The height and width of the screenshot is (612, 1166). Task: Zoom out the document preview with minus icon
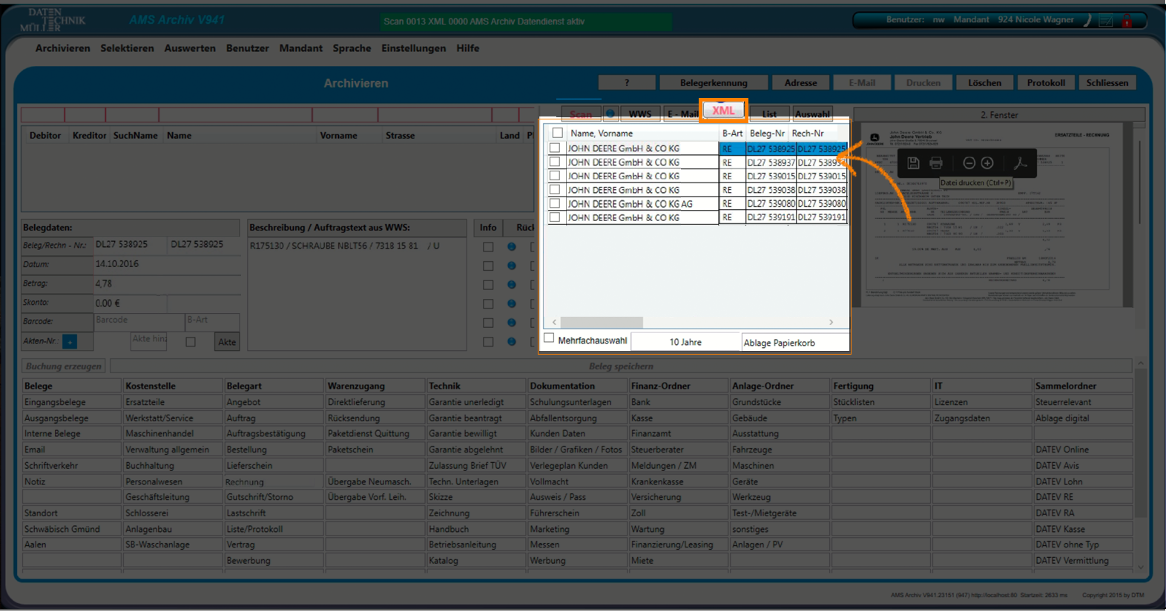pos(969,163)
